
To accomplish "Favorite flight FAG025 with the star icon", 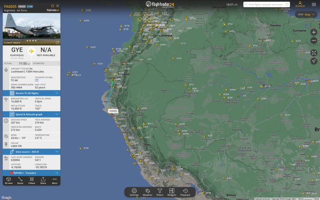I will (x=53, y=6).
